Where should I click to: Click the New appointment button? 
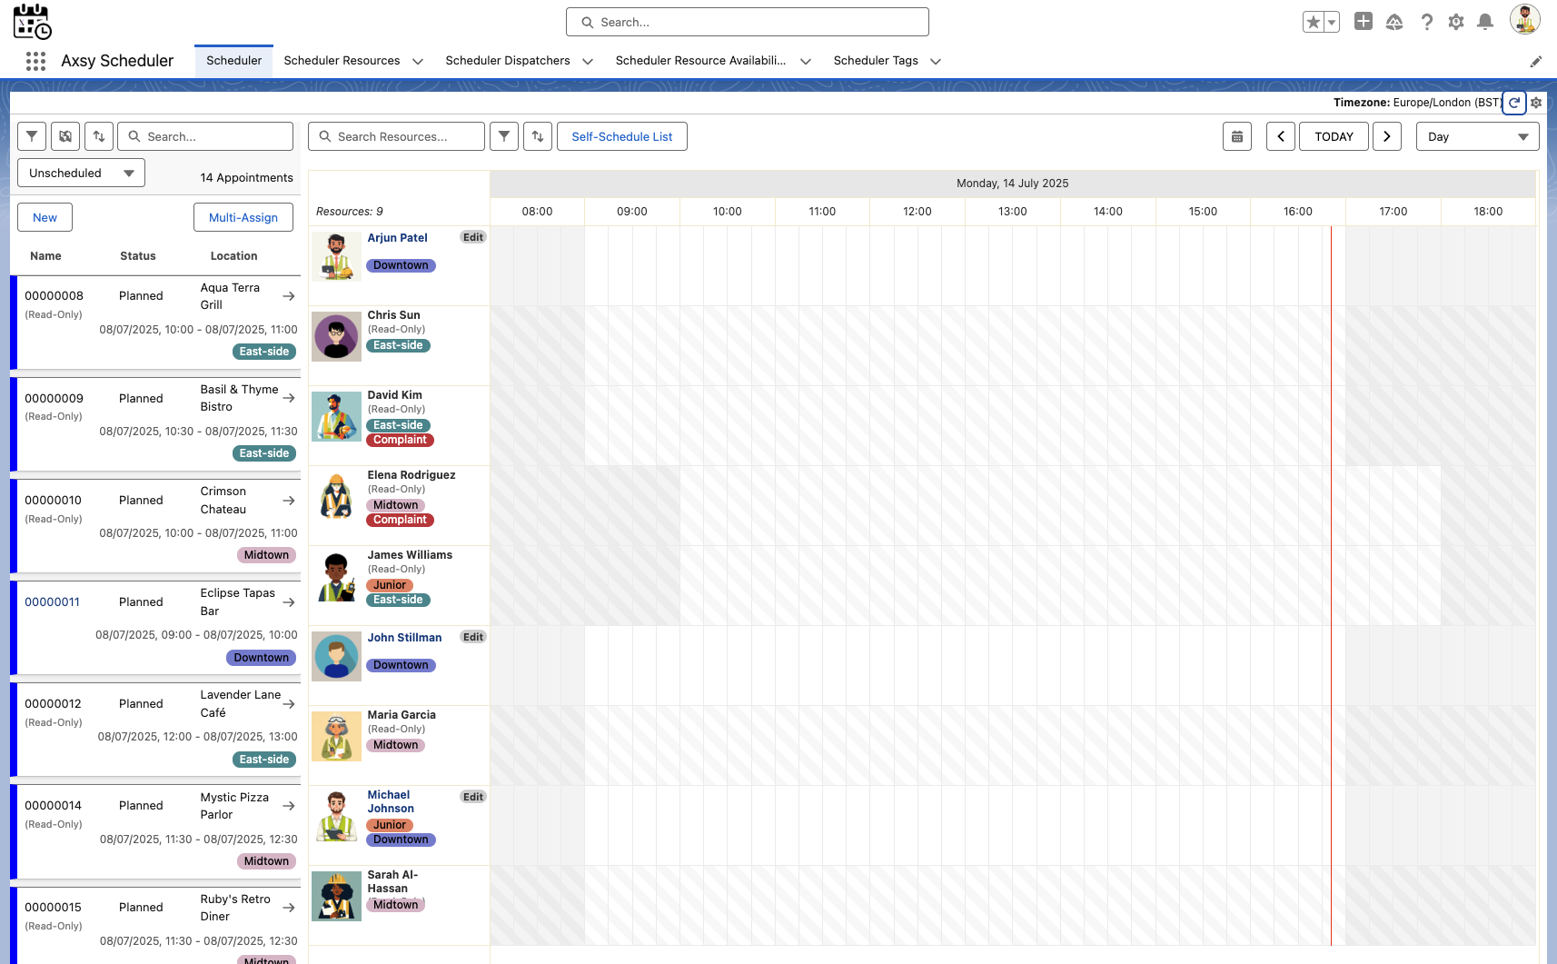click(45, 217)
